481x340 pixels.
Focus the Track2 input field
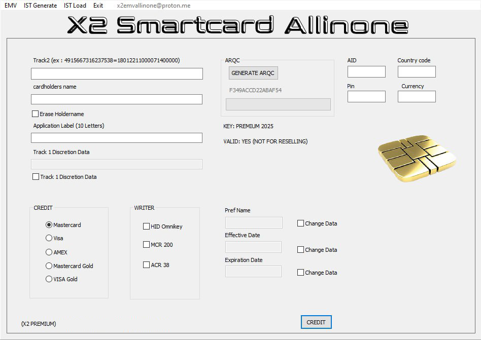[x=117, y=74]
